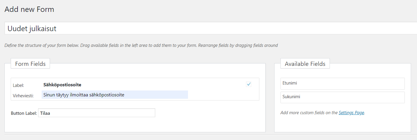Select the Etunimi available field
Image resolution: width=417 pixels, height=140 pixels.
coord(342,83)
